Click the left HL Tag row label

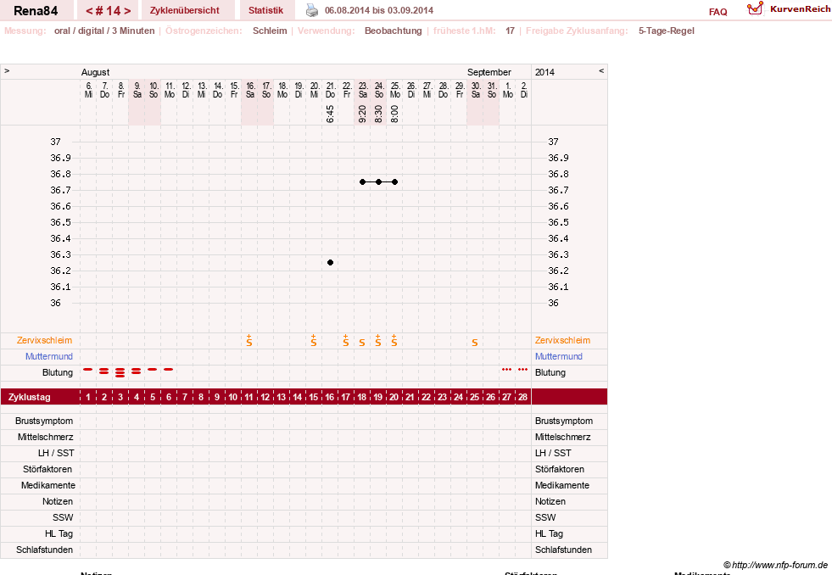tap(59, 533)
